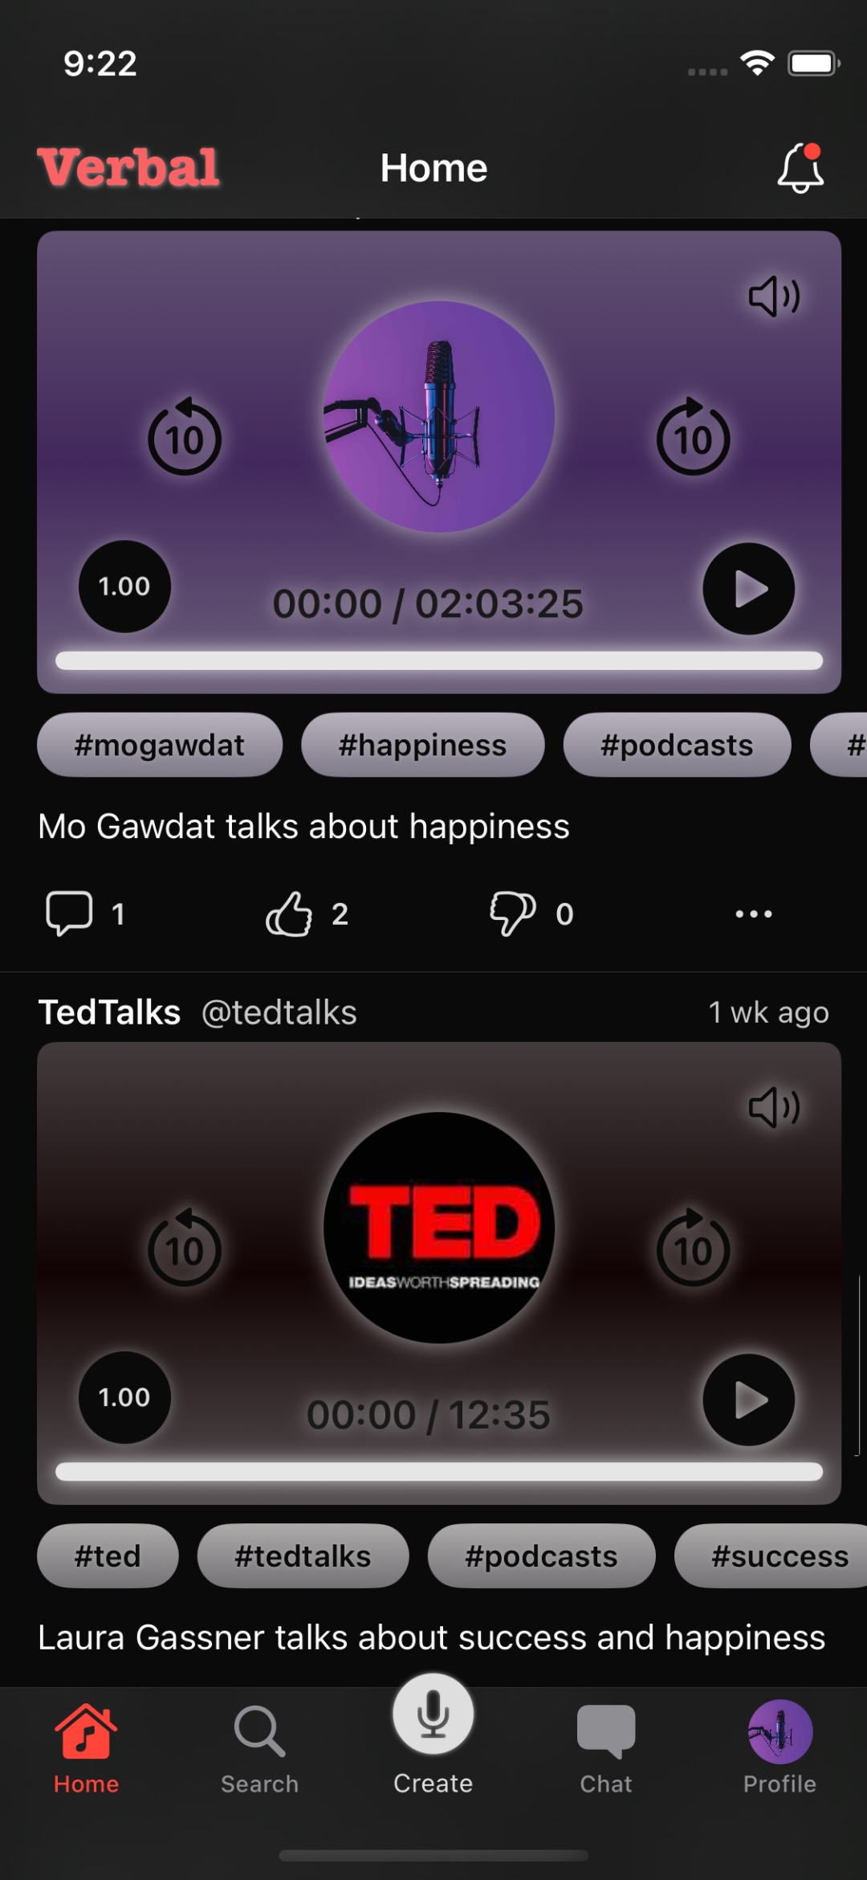The image size is (867, 1880).
Task: Skip forward 10 seconds on Mo Gawdat podcast
Action: click(693, 436)
